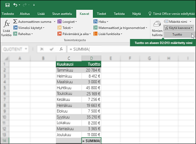196x144 pixels.
Task: Open the Lisää funktioita dropdown
Action: (x=108, y=34)
